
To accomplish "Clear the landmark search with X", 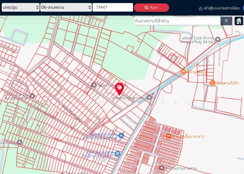I will [226, 20].
